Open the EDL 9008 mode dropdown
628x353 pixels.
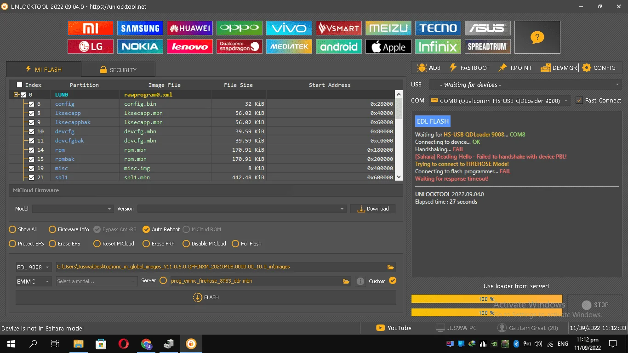34,267
